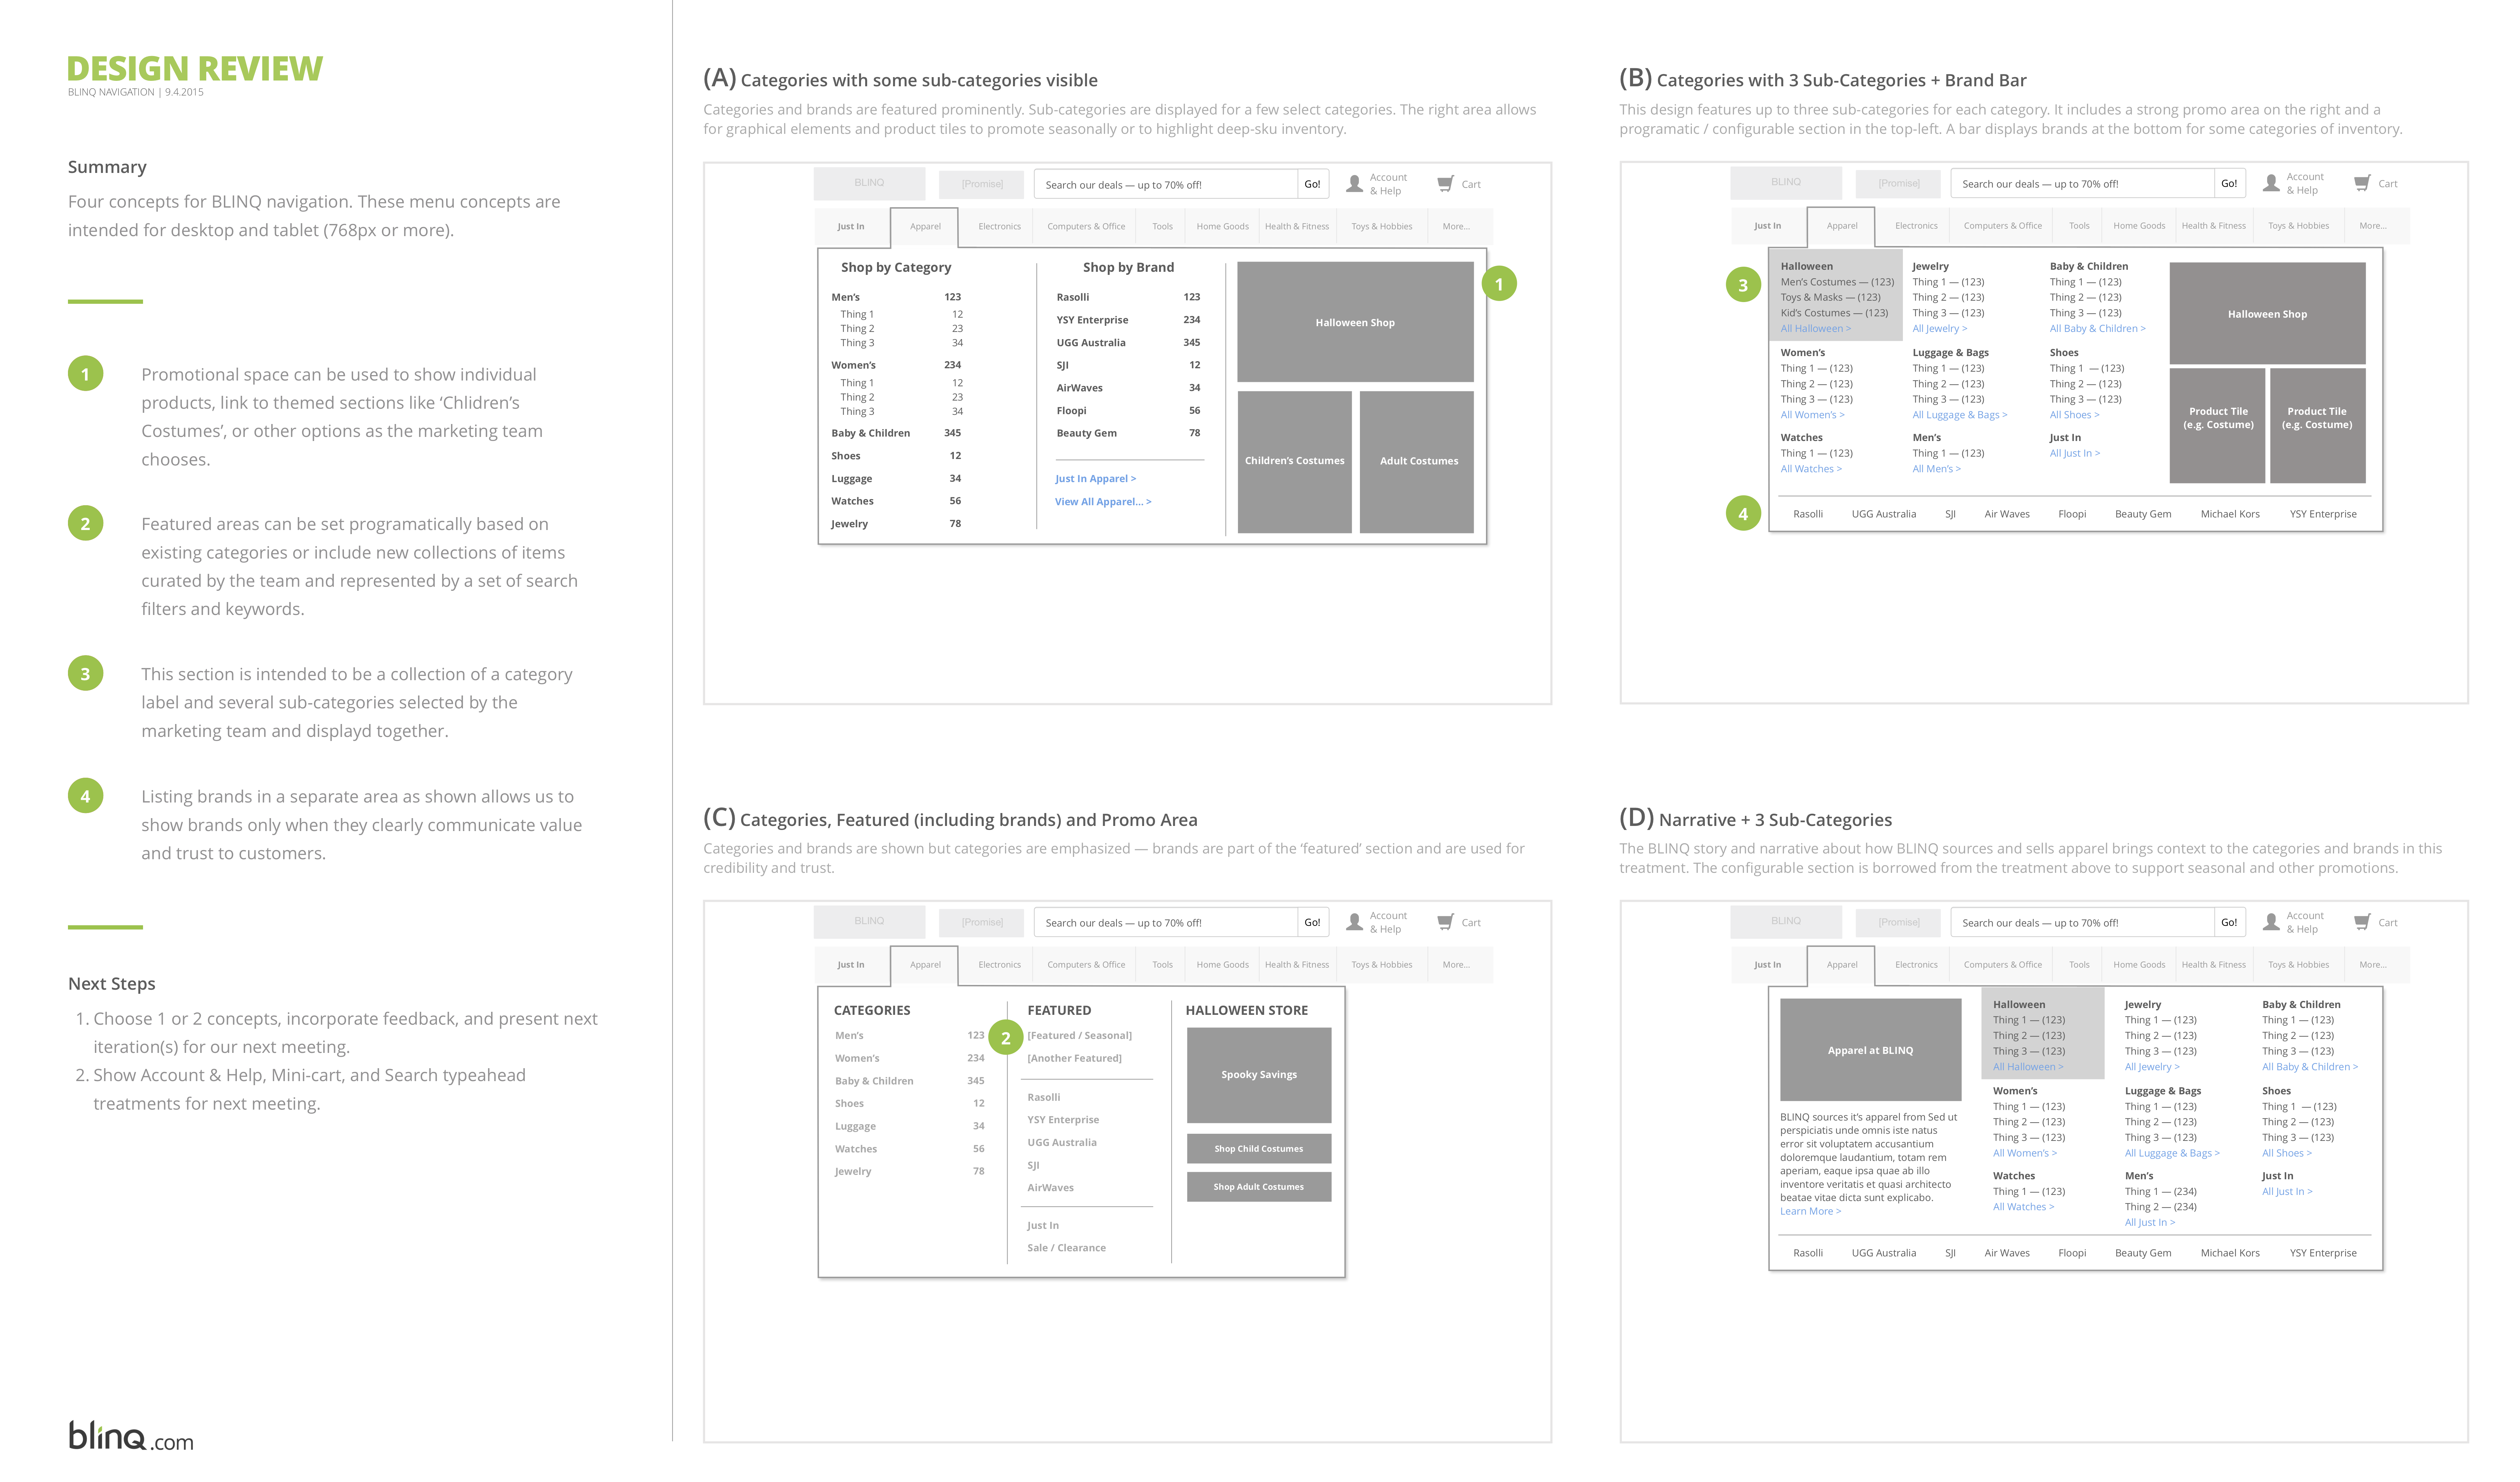The height and width of the screenshot is (1482, 2520).
Task: Select Toys & Hobbies tab in concept C
Action: 1382,965
